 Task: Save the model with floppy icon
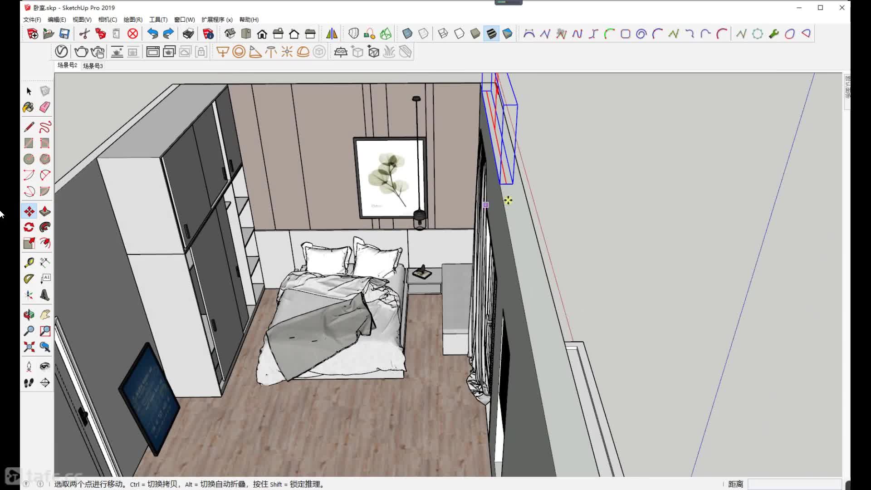[x=64, y=34]
